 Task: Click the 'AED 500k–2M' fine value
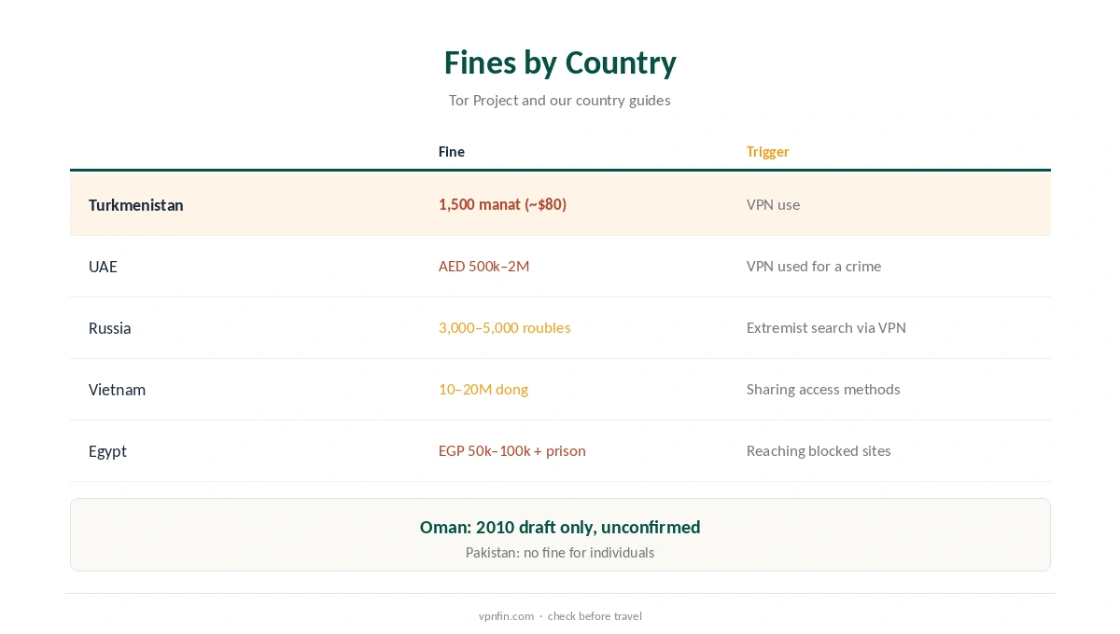483,266
